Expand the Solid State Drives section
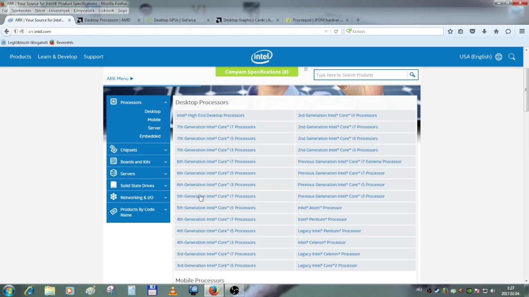 click(165, 186)
